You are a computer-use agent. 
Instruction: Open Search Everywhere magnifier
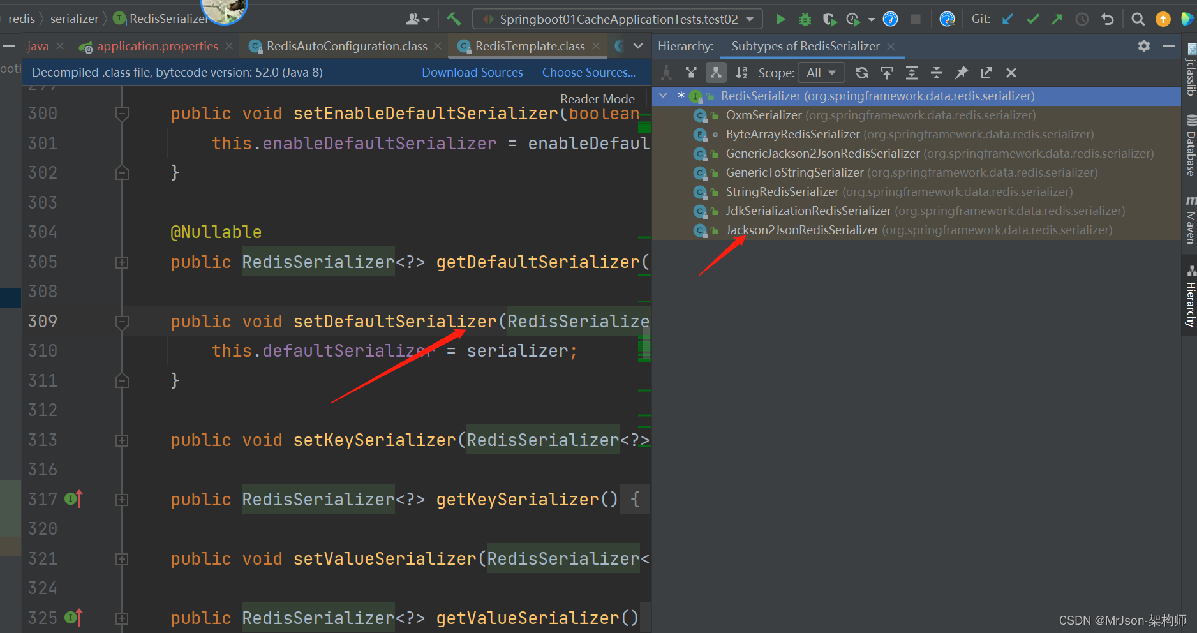[1138, 19]
